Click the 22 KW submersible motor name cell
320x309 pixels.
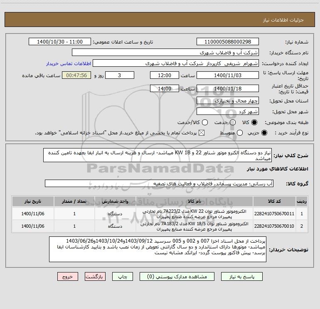194,214
